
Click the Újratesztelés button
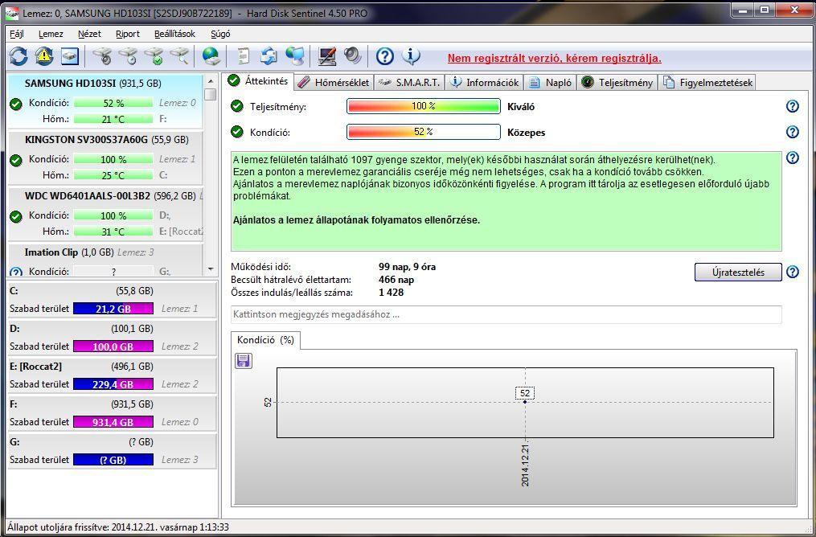pos(738,273)
